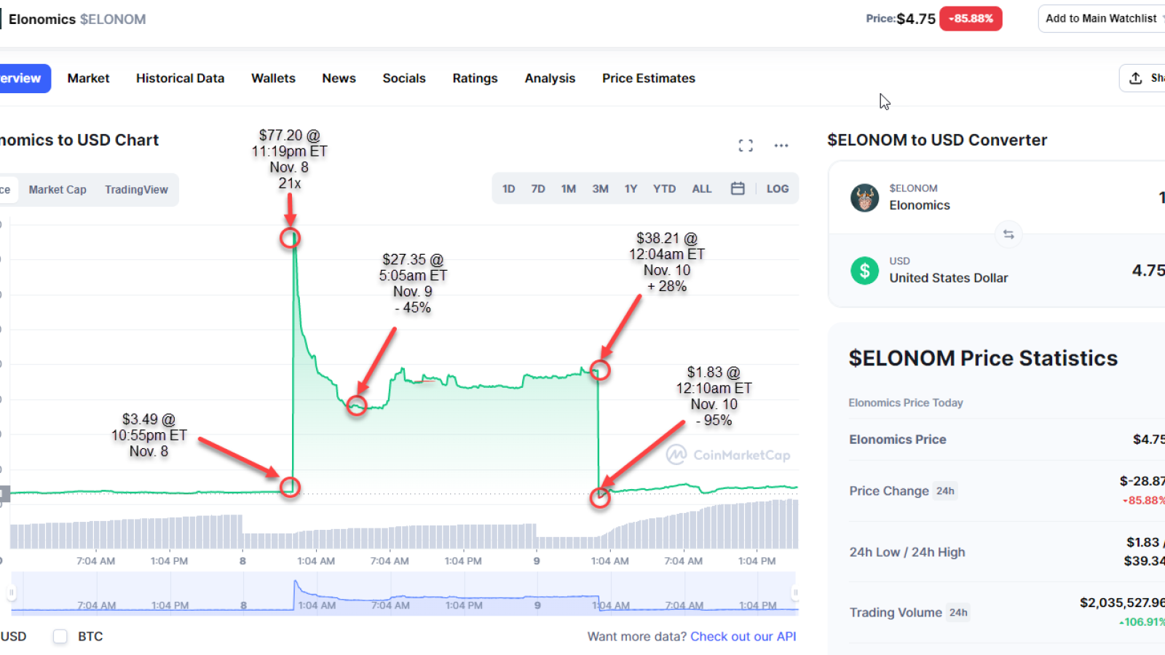Click the USD amount 4.75 field
The width and height of the screenshot is (1165, 655).
[x=1148, y=271]
